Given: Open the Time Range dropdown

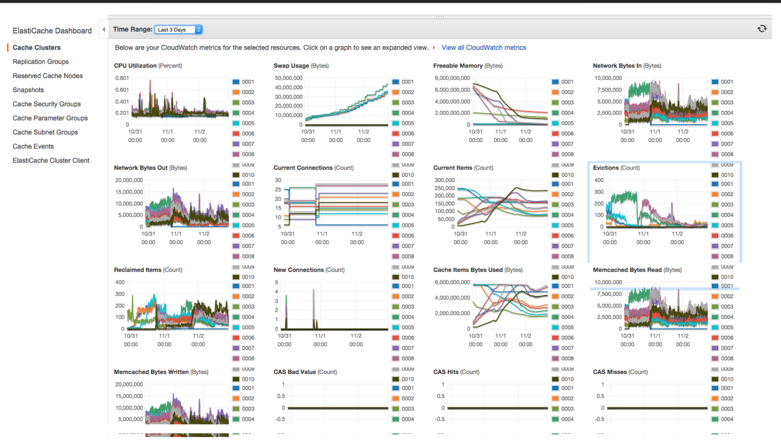Looking at the screenshot, I should [x=178, y=30].
